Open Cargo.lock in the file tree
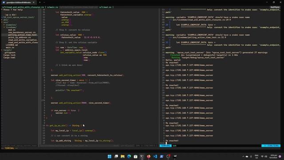 coord(9,55)
